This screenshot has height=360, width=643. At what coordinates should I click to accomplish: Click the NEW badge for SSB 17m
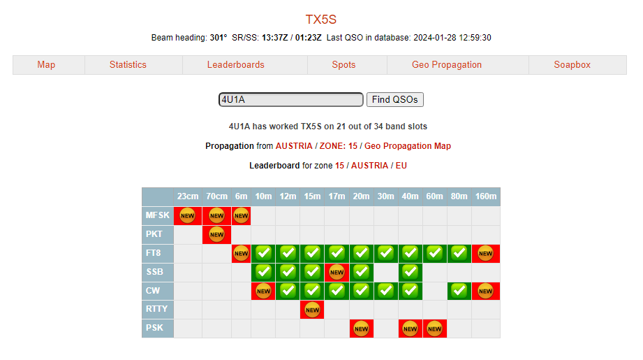(337, 272)
